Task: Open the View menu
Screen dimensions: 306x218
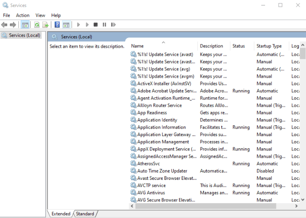Action: 40,15
